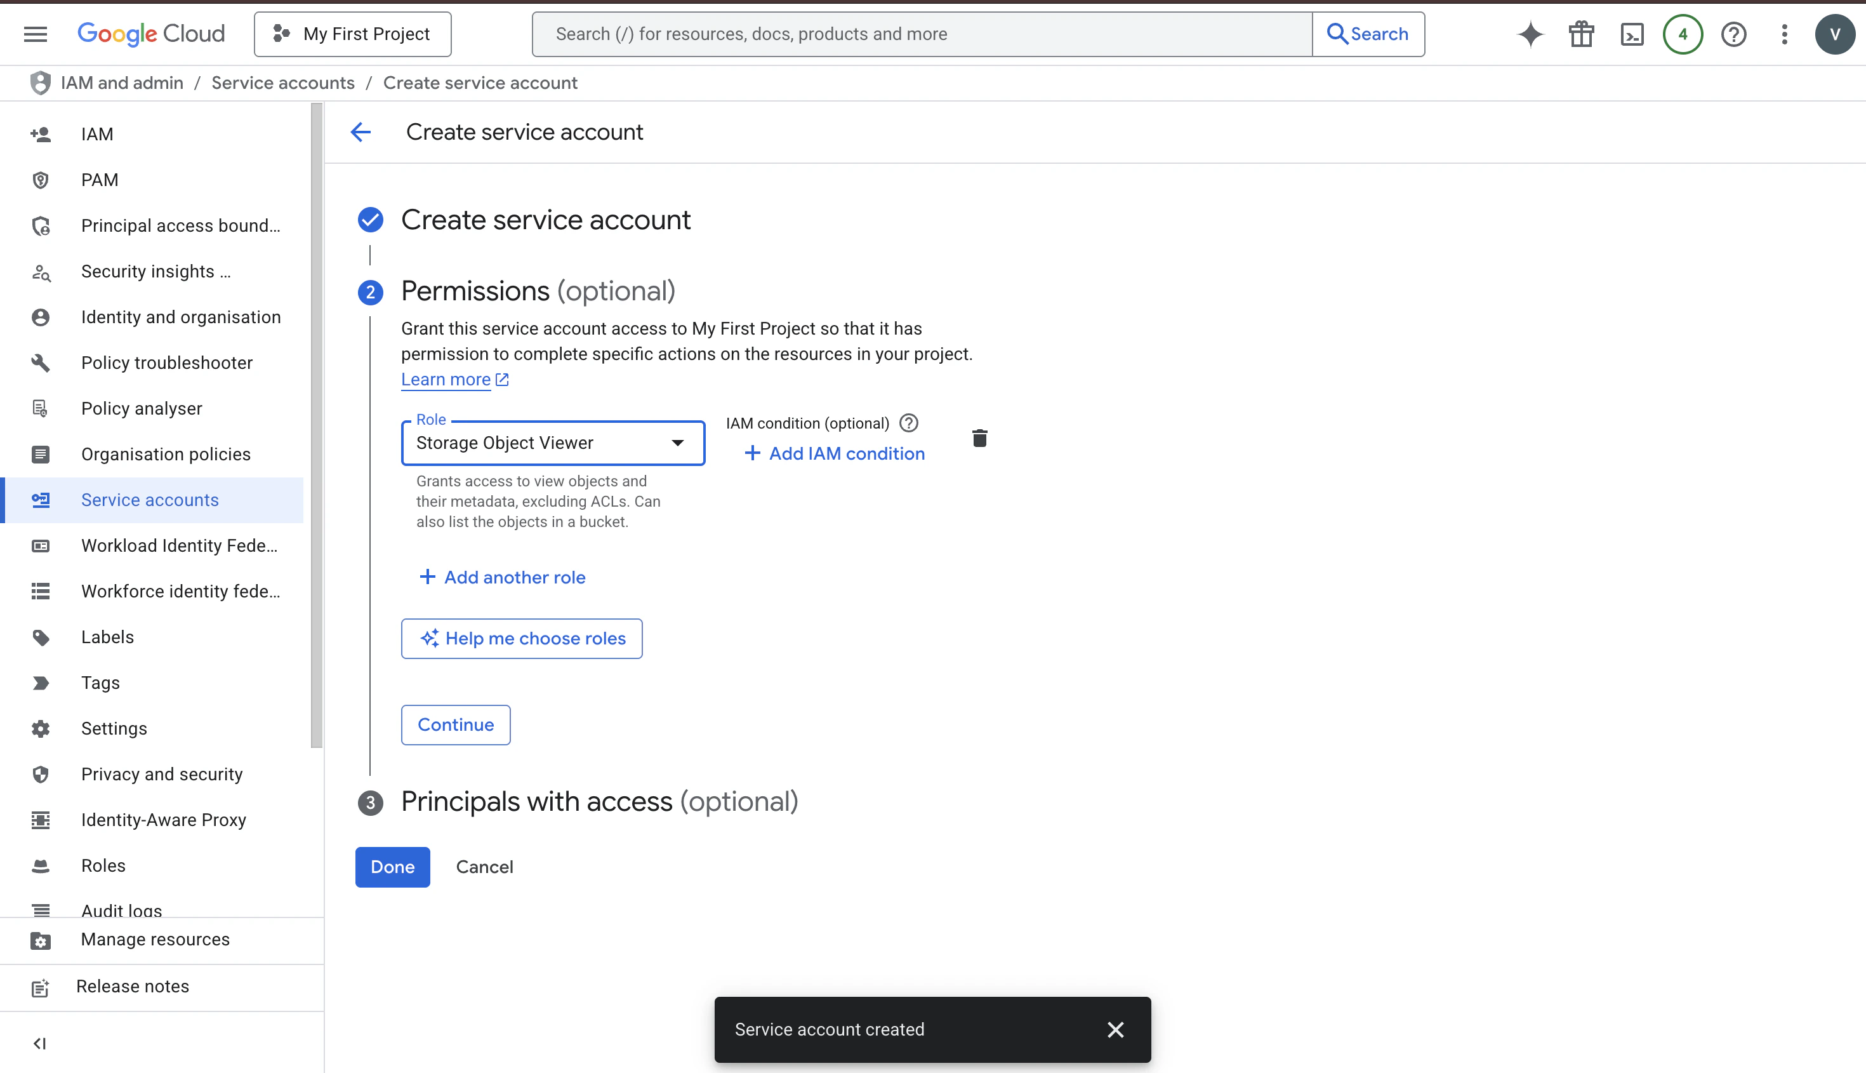Click the Identity-Aware Proxy icon
Screen dimensions: 1866x1073
click(x=41, y=820)
